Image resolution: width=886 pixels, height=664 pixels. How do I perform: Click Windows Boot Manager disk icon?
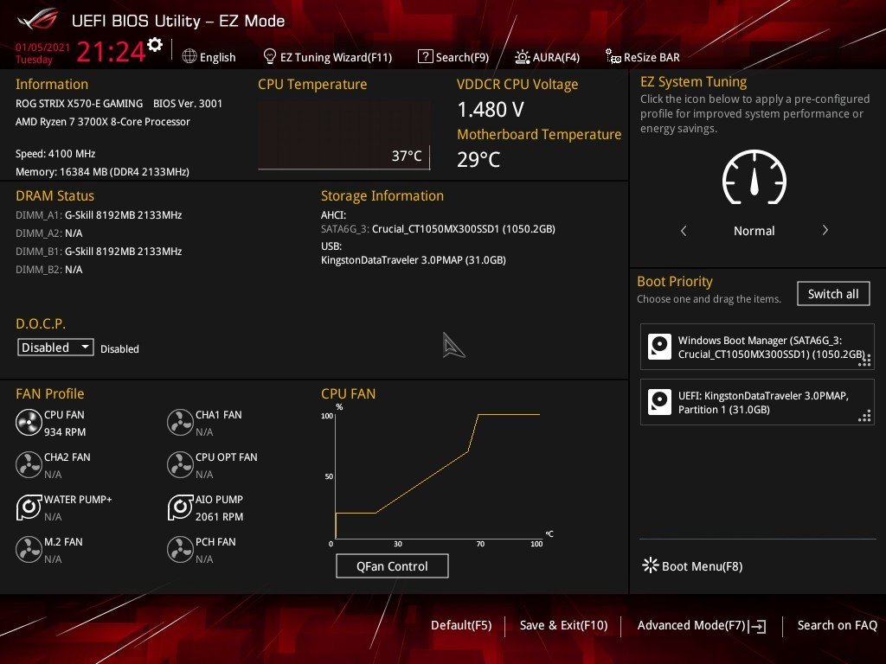pyautogui.click(x=659, y=347)
